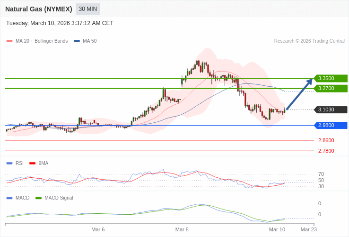This screenshot has height=237, width=349.
Task: Click the red 9MA legend marker
Action: pyautogui.click(x=32, y=164)
